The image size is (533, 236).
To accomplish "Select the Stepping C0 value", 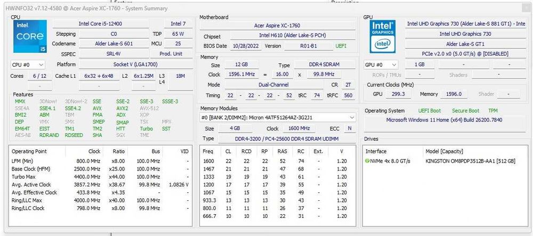I will click(x=114, y=34).
